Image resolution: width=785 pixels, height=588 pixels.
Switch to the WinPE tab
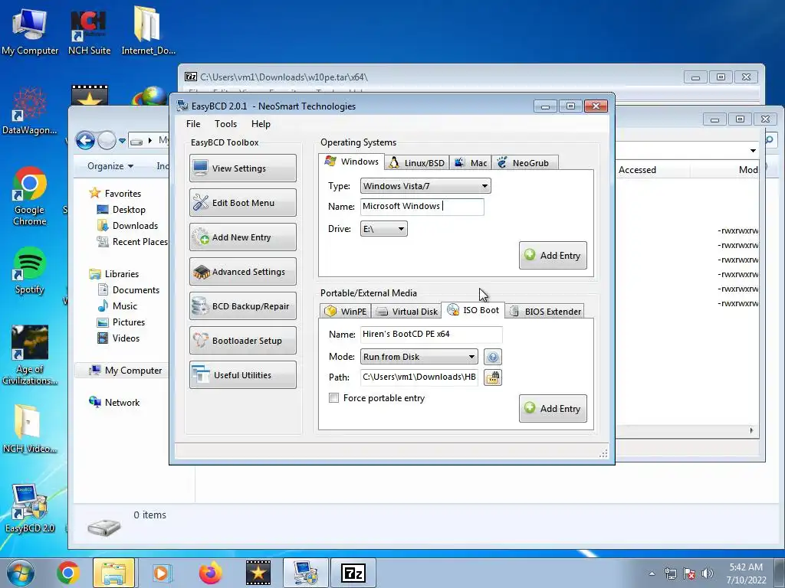point(345,312)
